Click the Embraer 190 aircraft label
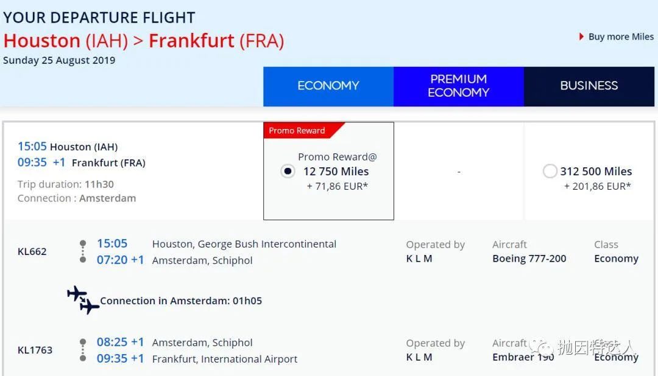The height and width of the screenshot is (376, 658). tap(523, 357)
